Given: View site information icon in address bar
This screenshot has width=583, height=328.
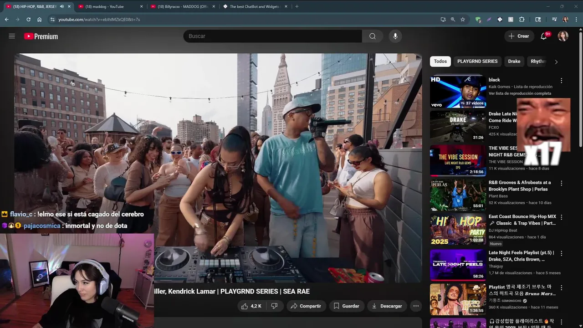Looking at the screenshot, I should 52,20.
